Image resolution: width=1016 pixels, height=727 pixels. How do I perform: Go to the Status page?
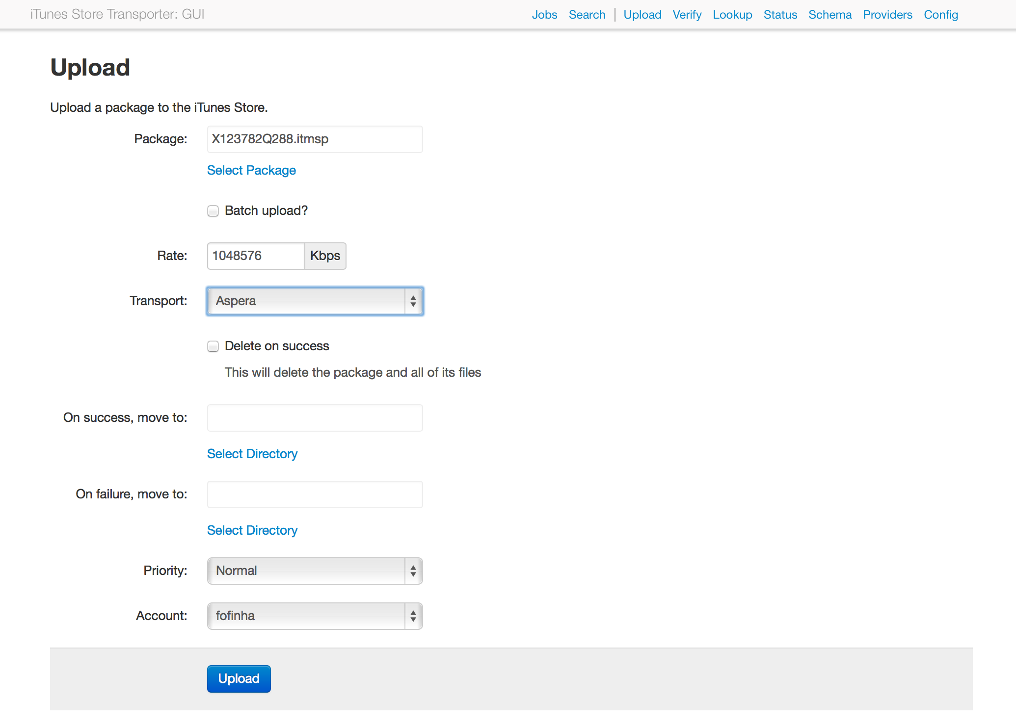coord(780,15)
